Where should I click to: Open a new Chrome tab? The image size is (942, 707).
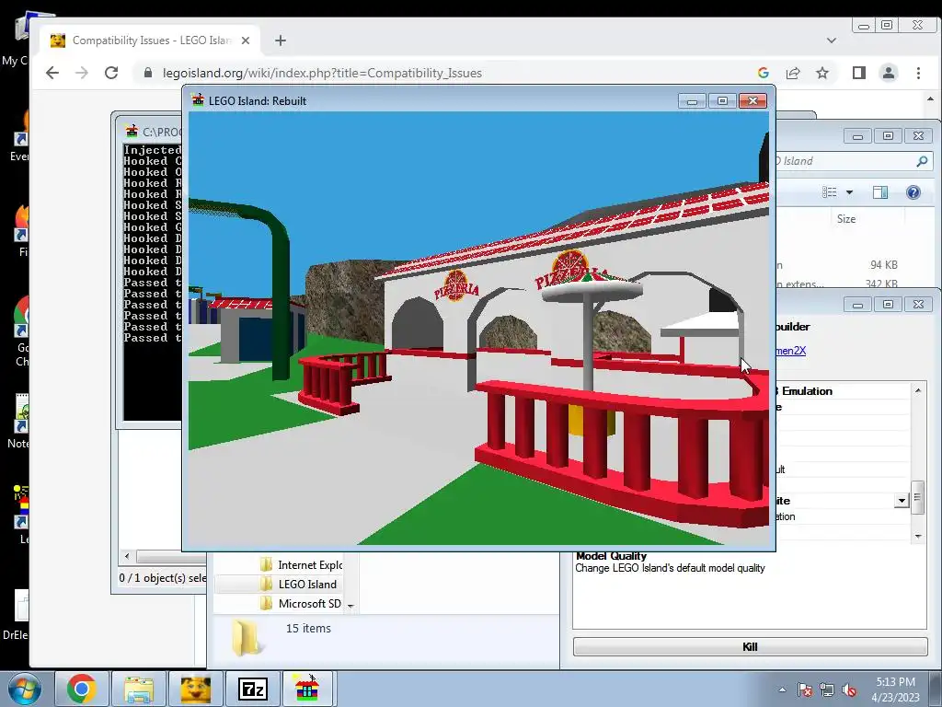click(x=281, y=41)
